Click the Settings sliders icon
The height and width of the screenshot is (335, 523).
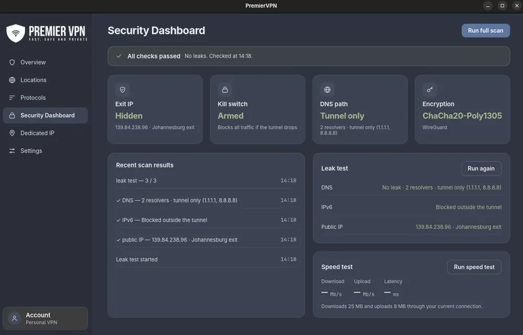pyautogui.click(x=12, y=151)
